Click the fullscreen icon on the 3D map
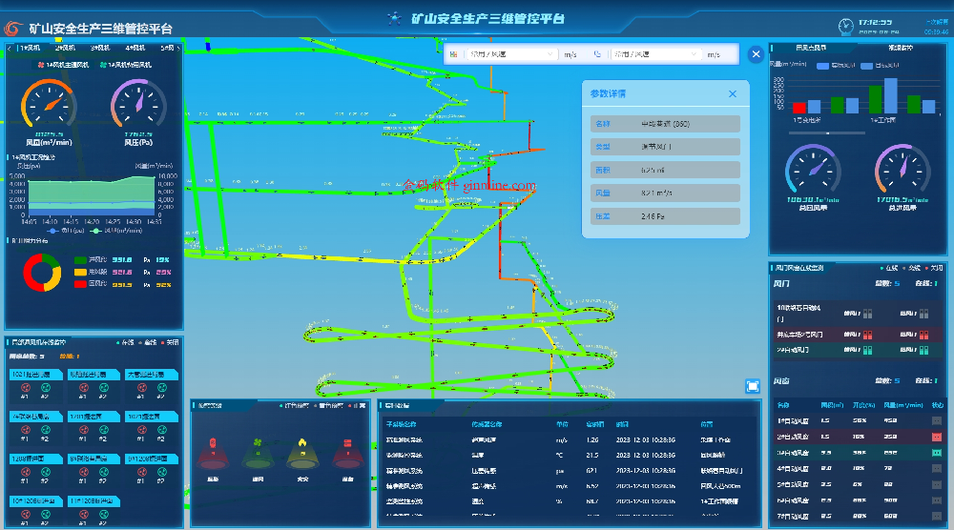 click(754, 385)
